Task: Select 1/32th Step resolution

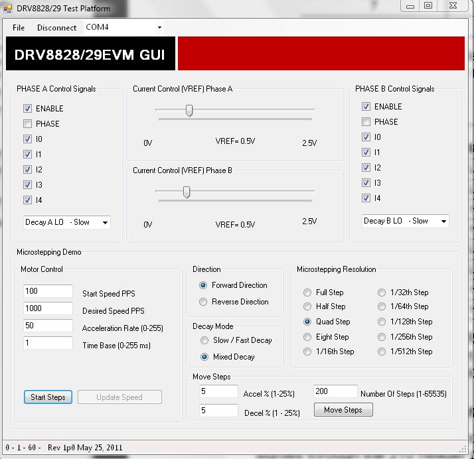Action: click(x=382, y=293)
